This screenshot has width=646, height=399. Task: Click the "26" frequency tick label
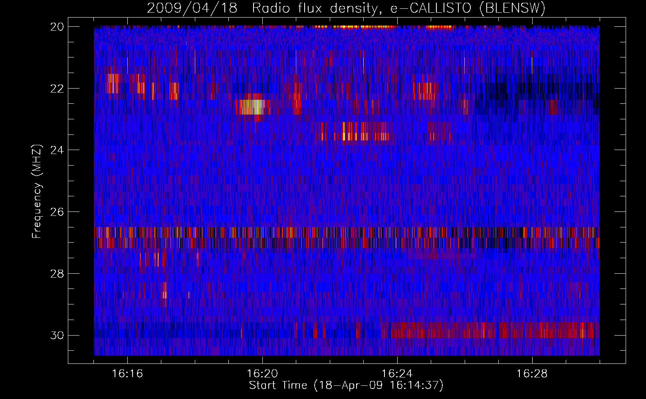pos(57,212)
